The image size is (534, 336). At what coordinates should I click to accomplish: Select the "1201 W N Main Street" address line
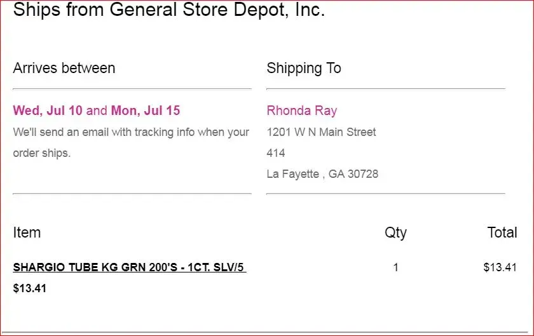321,132
